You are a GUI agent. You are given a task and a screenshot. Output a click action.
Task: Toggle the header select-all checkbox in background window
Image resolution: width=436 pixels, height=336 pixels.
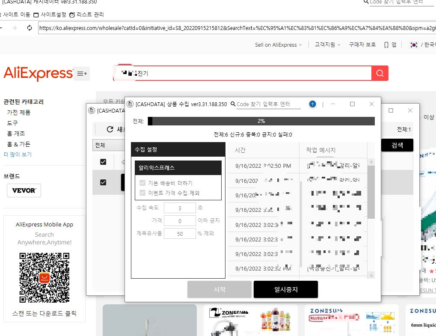[x=103, y=162]
